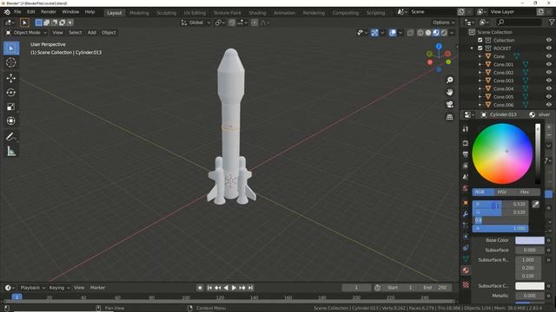Select the Scale tool
Viewport: 556px width, 312px height.
pos(11,107)
